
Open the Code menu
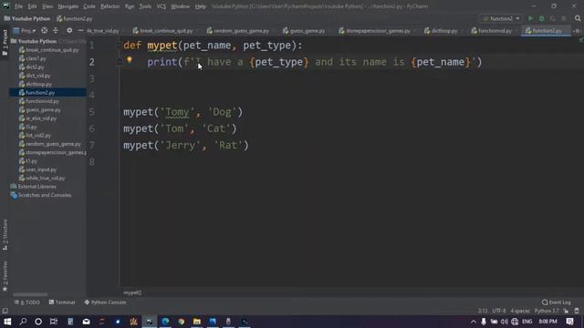point(89,6)
